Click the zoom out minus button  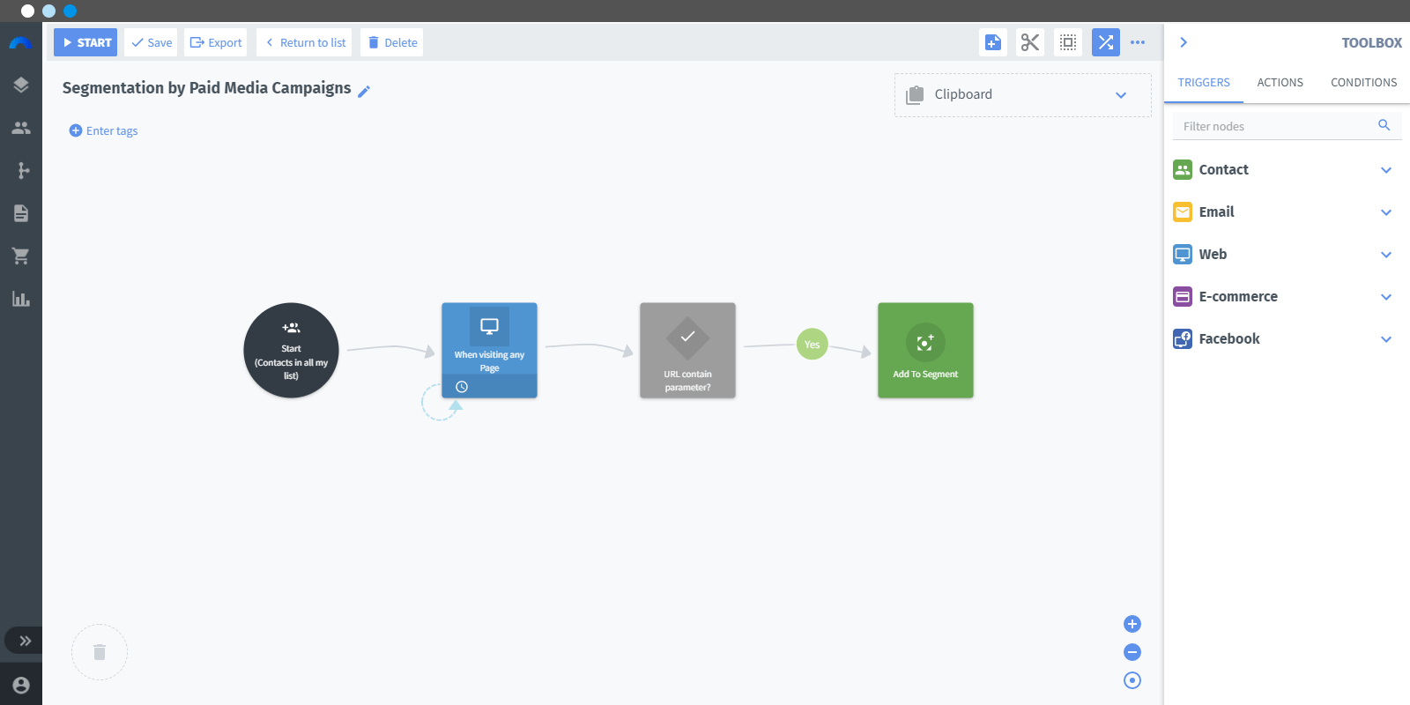coord(1132,652)
